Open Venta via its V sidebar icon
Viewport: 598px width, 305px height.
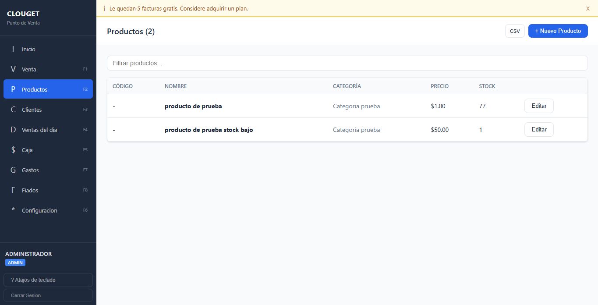pos(13,69)
